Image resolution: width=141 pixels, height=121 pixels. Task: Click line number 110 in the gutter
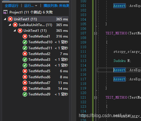pyautogui.click(x=83, y=47)
